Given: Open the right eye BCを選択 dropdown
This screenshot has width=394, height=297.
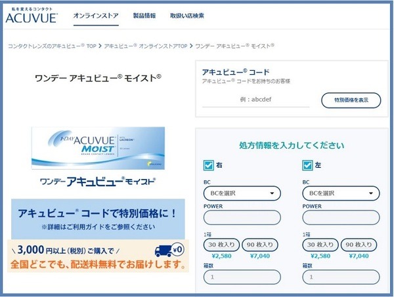Looking at the screenshot, I should pos(242,193).
